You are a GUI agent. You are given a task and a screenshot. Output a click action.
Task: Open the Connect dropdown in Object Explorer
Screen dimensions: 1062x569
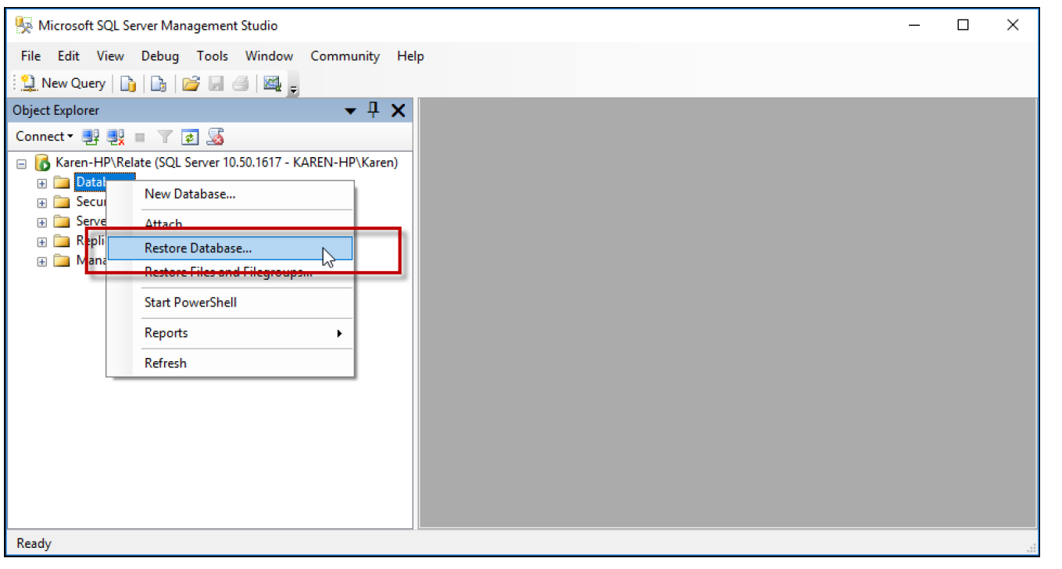[45, 137]
